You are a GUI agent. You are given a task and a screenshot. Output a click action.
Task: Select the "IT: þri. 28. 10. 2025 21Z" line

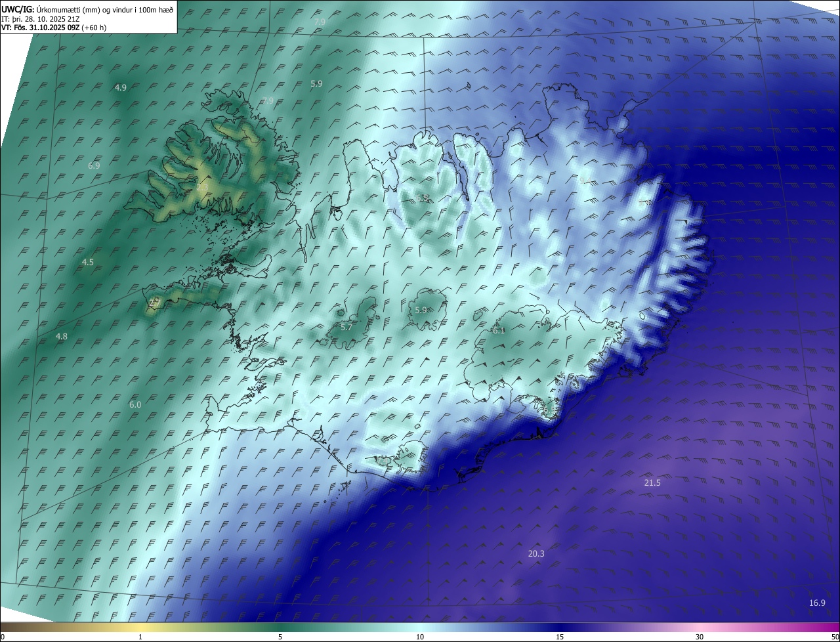[x=41, y=18]
